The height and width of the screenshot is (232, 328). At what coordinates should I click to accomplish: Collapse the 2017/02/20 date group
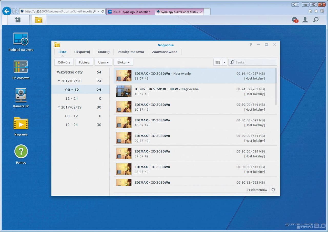[59, 81]
